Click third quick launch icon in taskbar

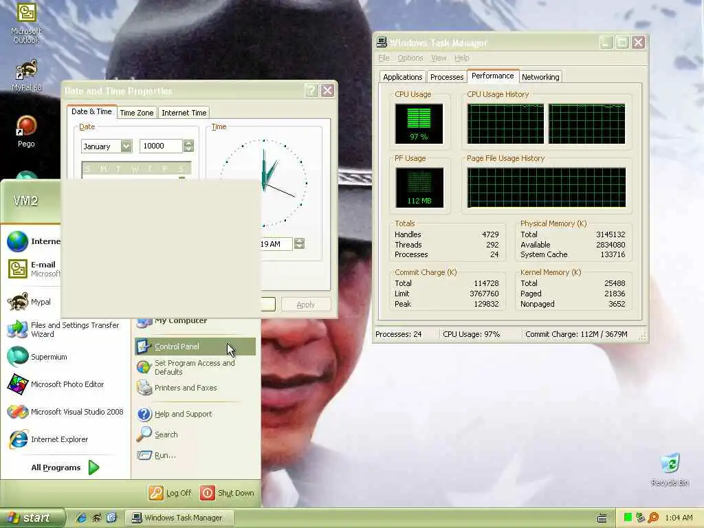pos(111,518)
